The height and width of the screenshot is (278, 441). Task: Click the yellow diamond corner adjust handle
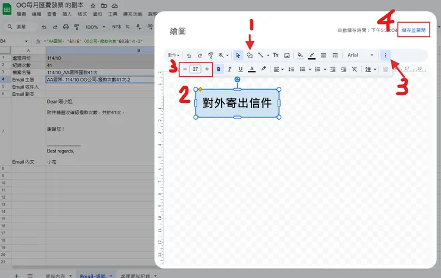click(200, 89)
